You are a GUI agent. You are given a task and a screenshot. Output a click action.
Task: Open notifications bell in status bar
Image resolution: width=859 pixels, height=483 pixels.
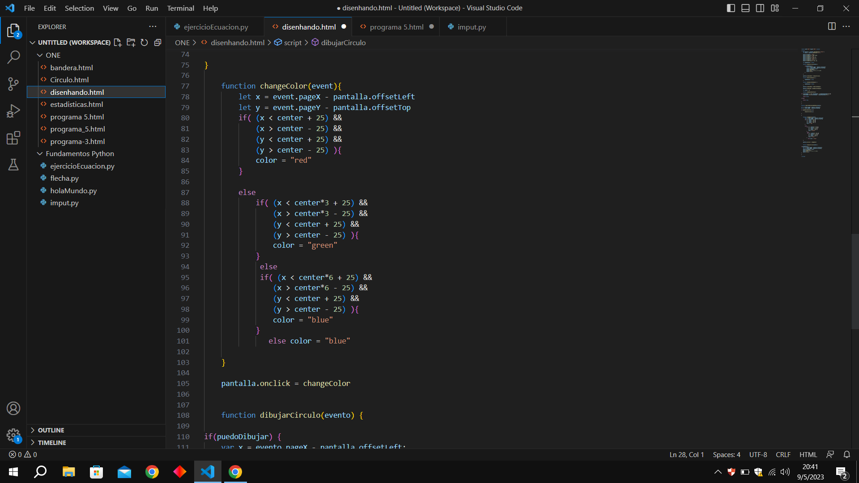coord(847,454)
